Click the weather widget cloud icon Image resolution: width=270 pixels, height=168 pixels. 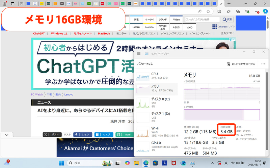[7, 163]
